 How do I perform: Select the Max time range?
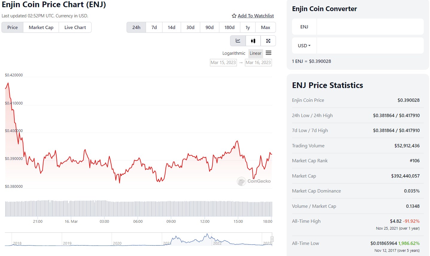click(265, 27)
